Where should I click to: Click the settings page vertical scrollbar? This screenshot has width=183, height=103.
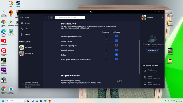click(140, 57)
